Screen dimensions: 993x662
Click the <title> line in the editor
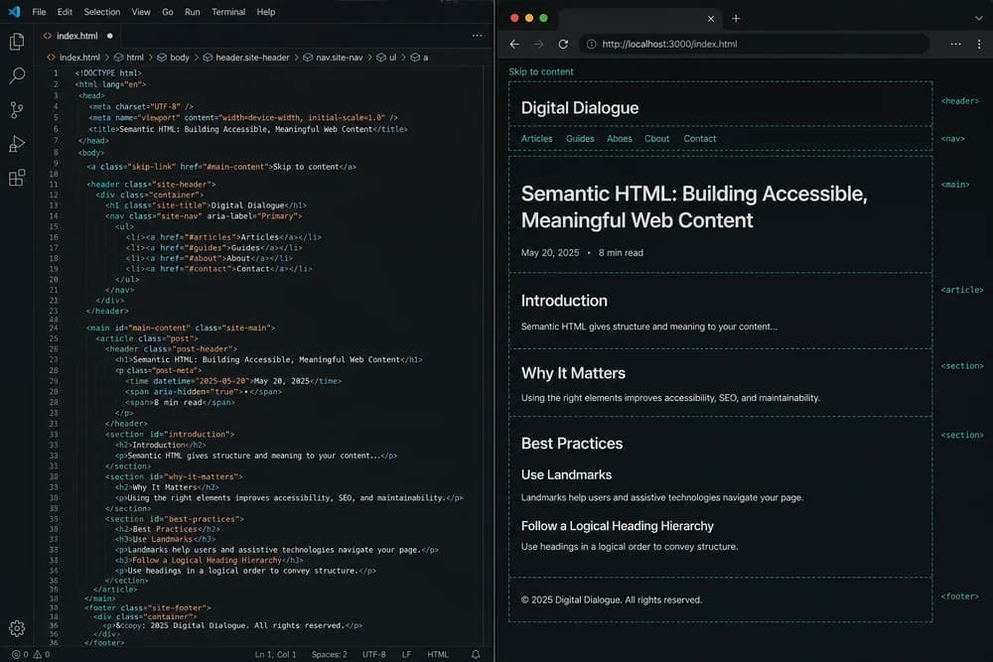(248, 129)
